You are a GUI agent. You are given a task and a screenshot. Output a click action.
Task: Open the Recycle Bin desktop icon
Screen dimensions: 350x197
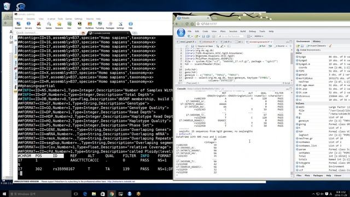pos(7,6)
